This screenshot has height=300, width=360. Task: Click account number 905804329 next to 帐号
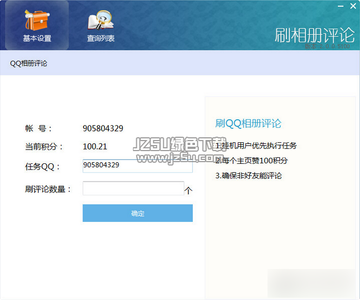pyautogui.click(x=103, y=128)
